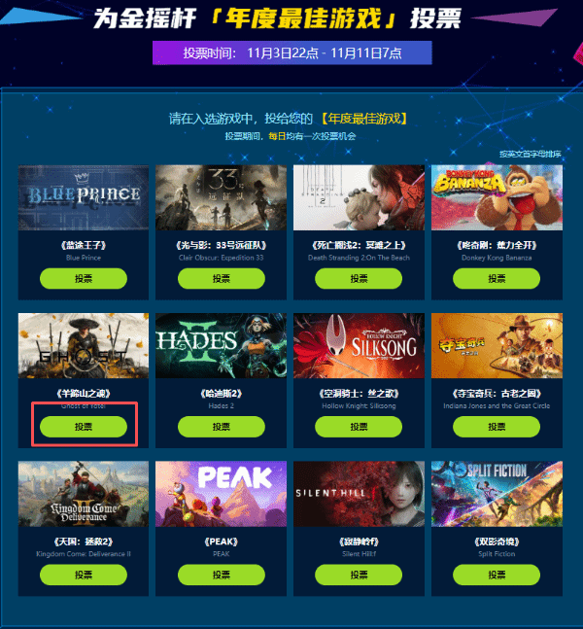Vote for Split Fiction
Image resolution: width=583 pixels, height=629 pixels.
click(497, 575)
